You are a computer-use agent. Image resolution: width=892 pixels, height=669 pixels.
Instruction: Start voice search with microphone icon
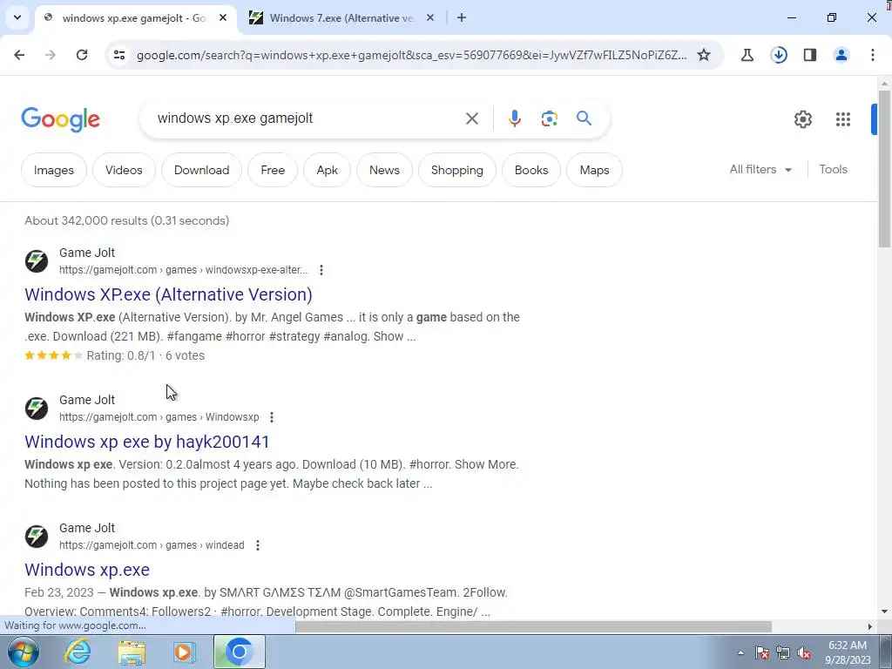click(x=514, y=118)
